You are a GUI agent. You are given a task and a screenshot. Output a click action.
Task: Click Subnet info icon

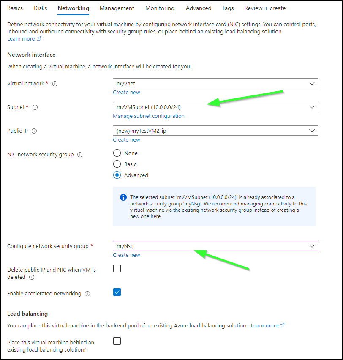(x=35, y=107)
